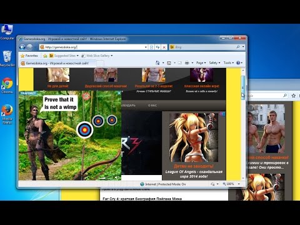Viewport: 300px width, 225px height.
Task: Open the Chrome desktop shortcut
Action: [7, 86]
